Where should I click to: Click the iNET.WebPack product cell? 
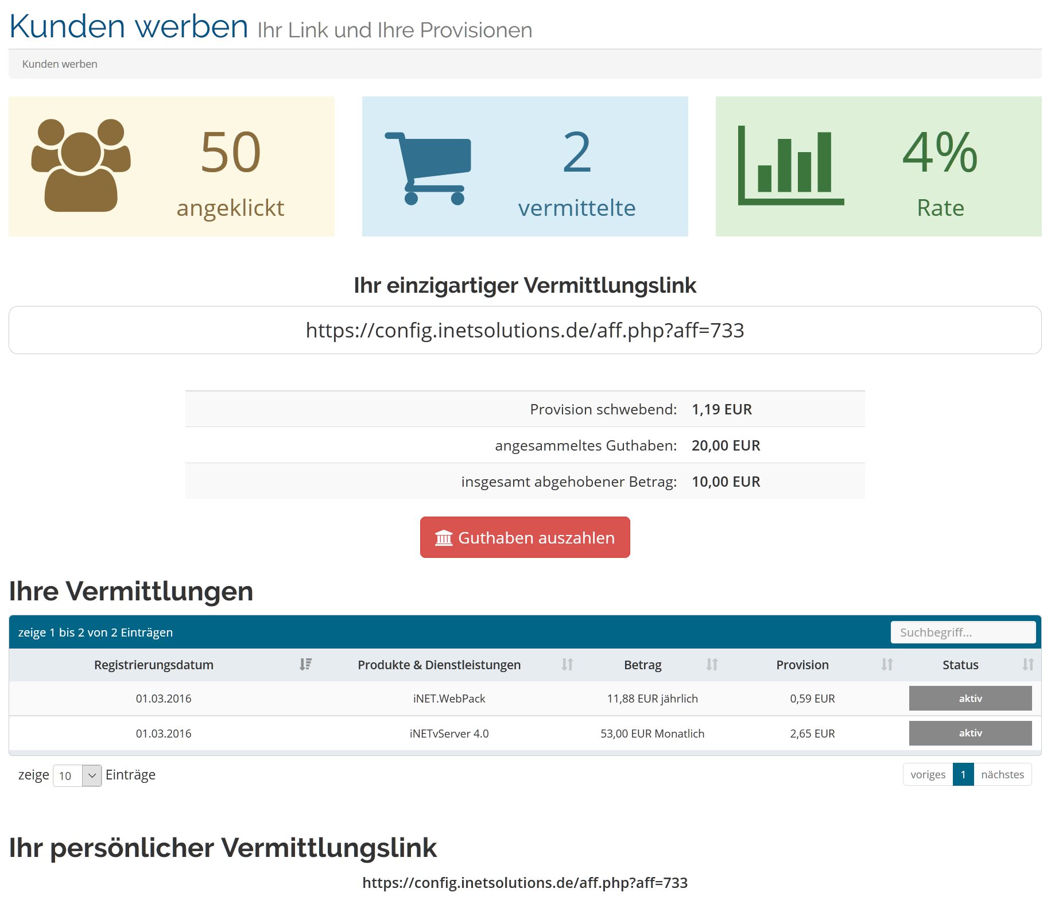(449, 699)
